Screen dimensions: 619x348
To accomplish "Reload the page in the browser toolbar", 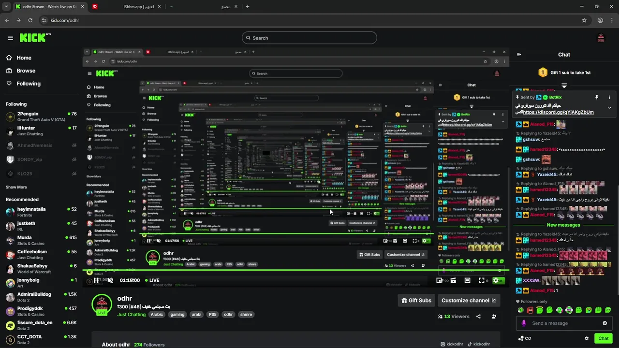I will pyautogui.click(x=30, y=20).
